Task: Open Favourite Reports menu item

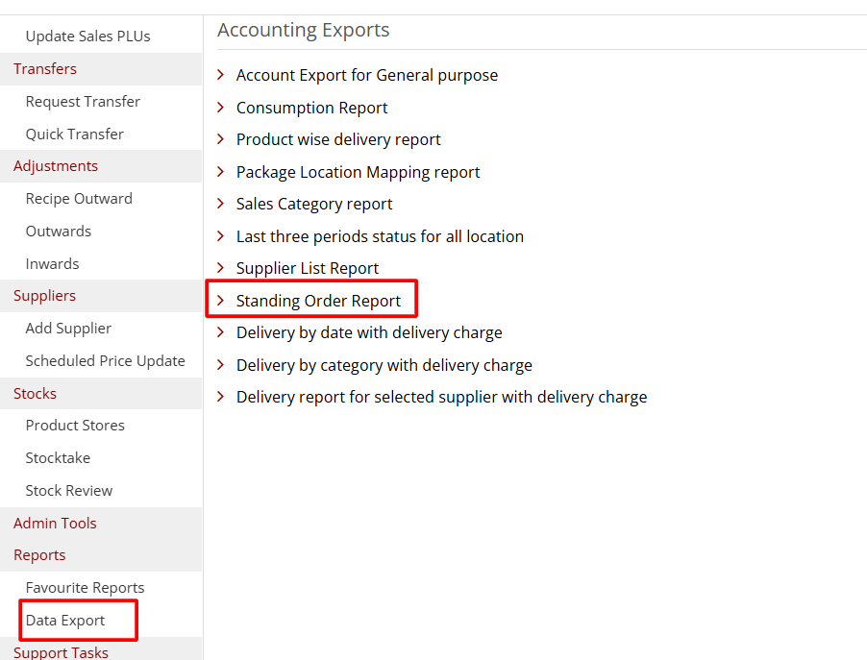Action: coord(85,588)
